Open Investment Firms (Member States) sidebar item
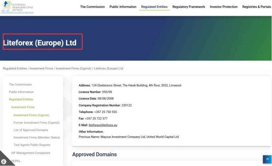 (x=37, y=138)
